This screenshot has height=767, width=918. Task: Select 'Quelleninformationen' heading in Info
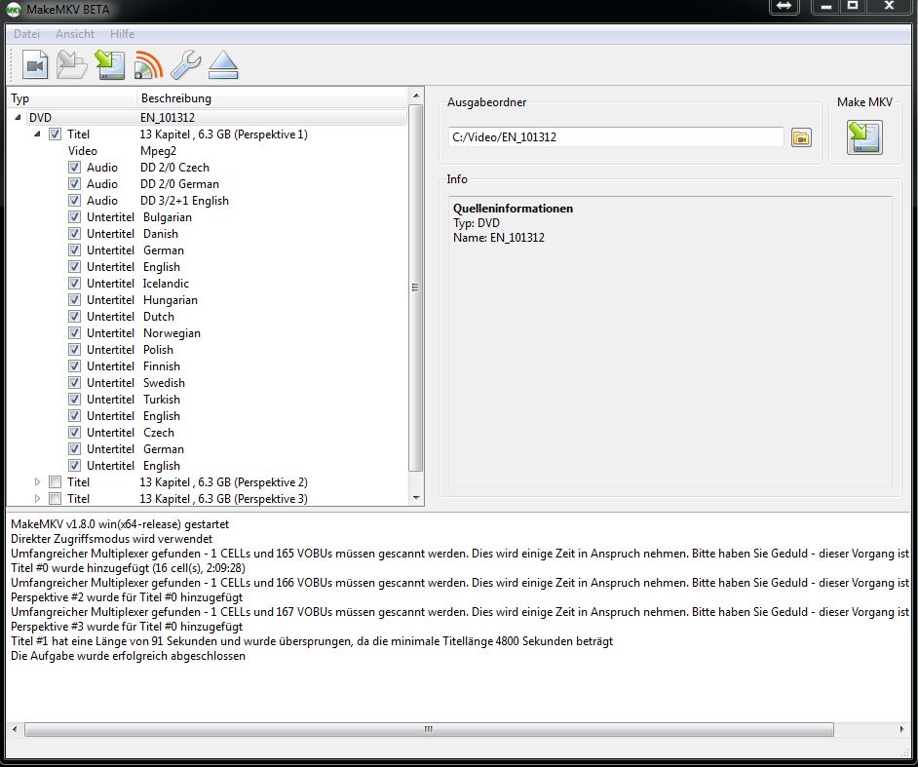[513, 209]
